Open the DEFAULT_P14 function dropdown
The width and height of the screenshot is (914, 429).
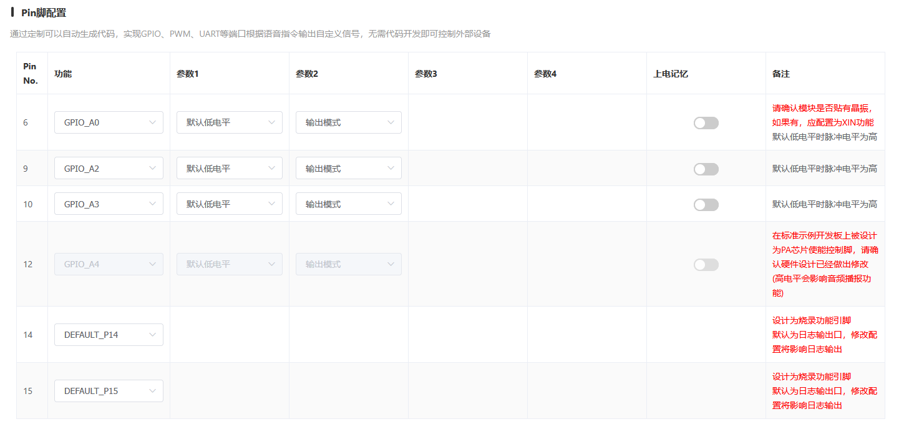pos(109,335)
